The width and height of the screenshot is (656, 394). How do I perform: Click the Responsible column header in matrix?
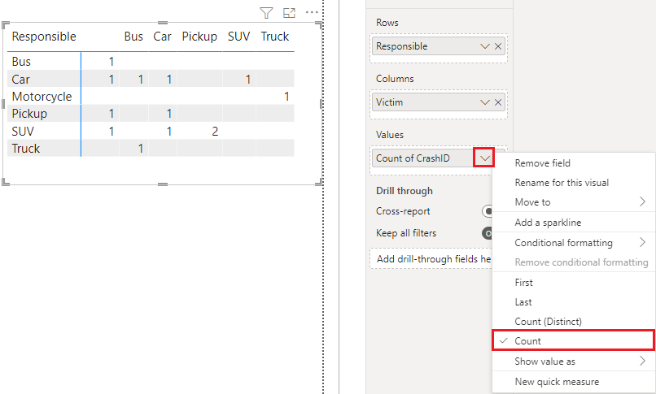[44, 37]
